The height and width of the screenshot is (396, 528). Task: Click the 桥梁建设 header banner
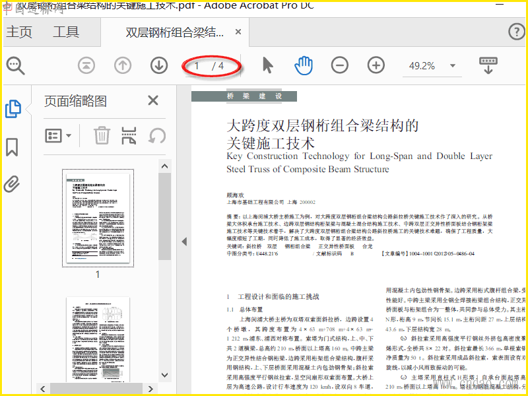point(244,96)
